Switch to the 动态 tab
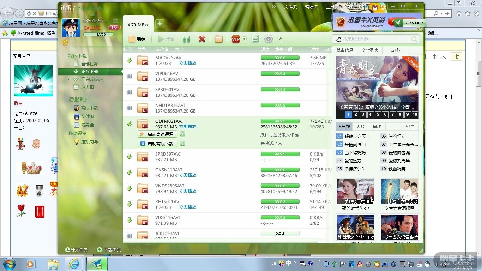The image size is (482, 271). pyautogui.click(x=396, y=50)
